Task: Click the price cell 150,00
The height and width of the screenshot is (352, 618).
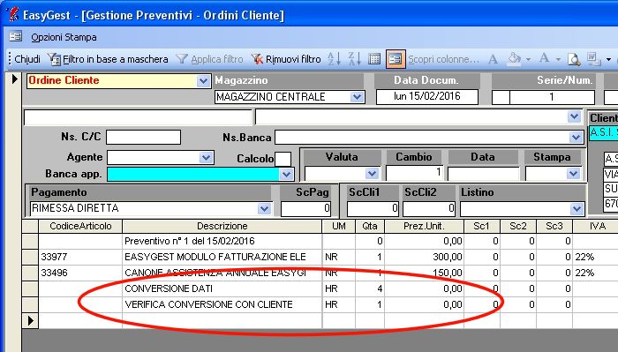Action: (424, 273)
